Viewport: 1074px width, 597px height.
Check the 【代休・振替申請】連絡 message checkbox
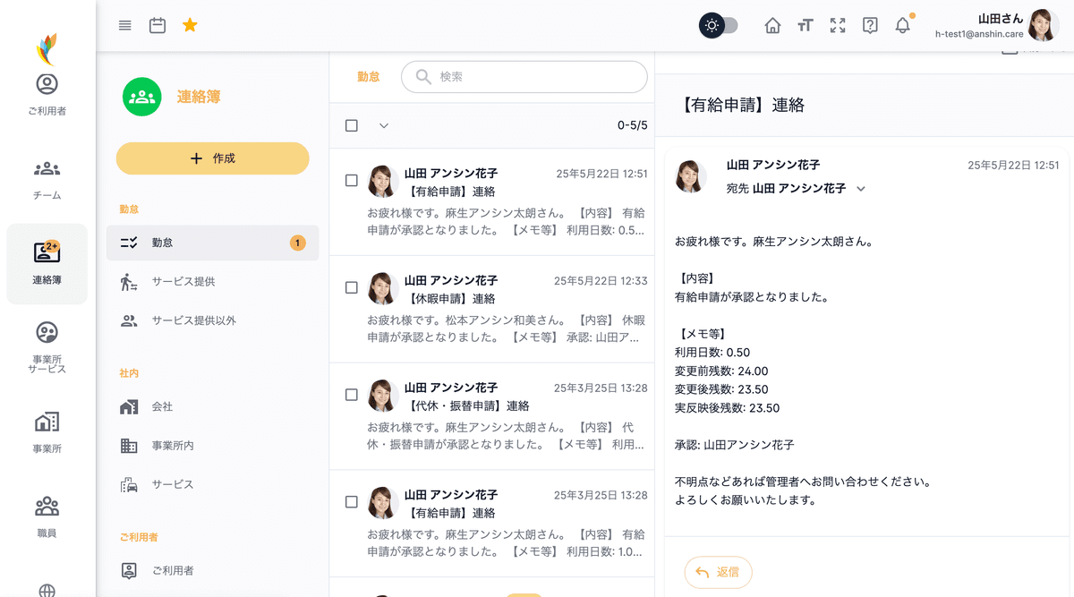pyautogui.click(x=352, y=395)
